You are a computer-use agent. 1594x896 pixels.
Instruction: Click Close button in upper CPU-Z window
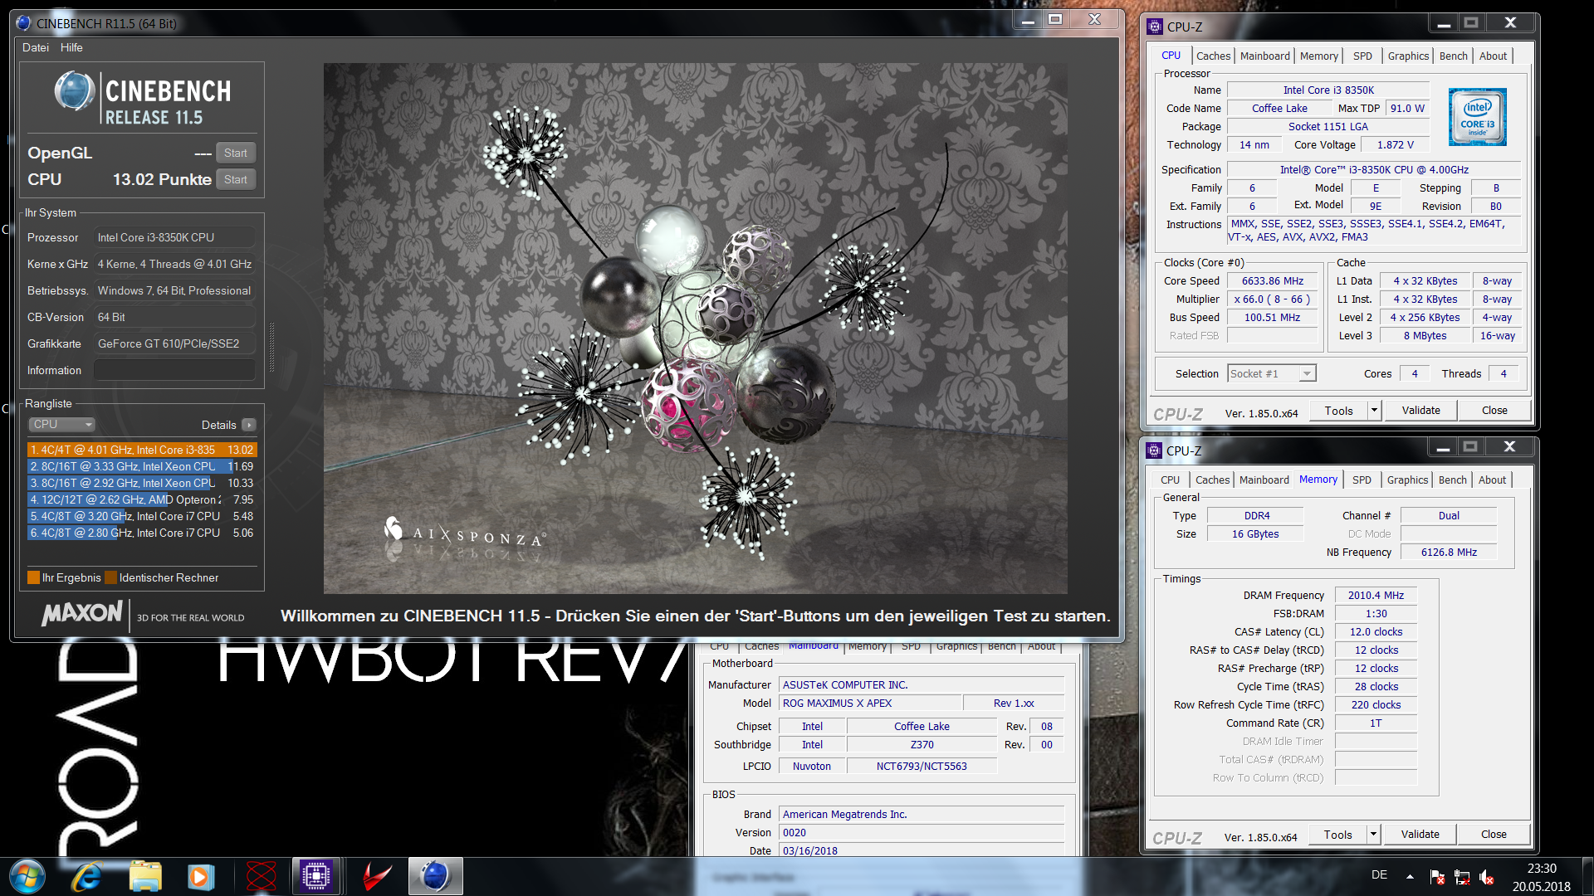[1494, 411]
